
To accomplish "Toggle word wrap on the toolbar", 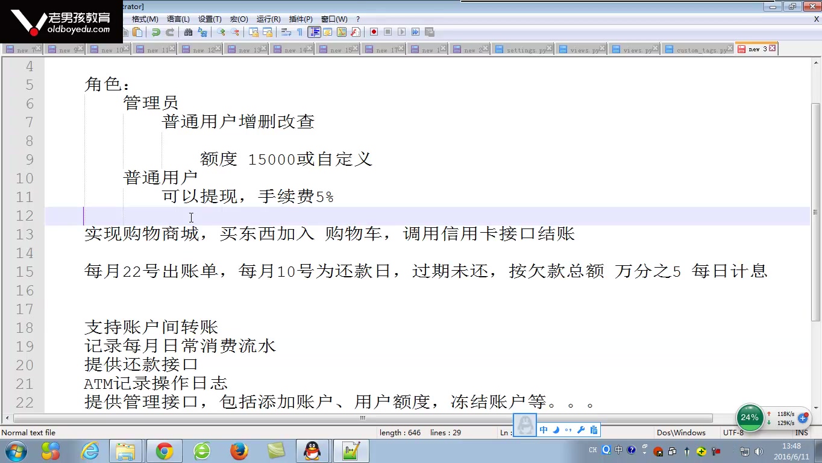I will pyautogui.click(x=286, y=32).
